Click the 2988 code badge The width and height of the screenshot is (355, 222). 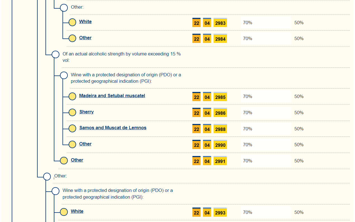point(220,129)
